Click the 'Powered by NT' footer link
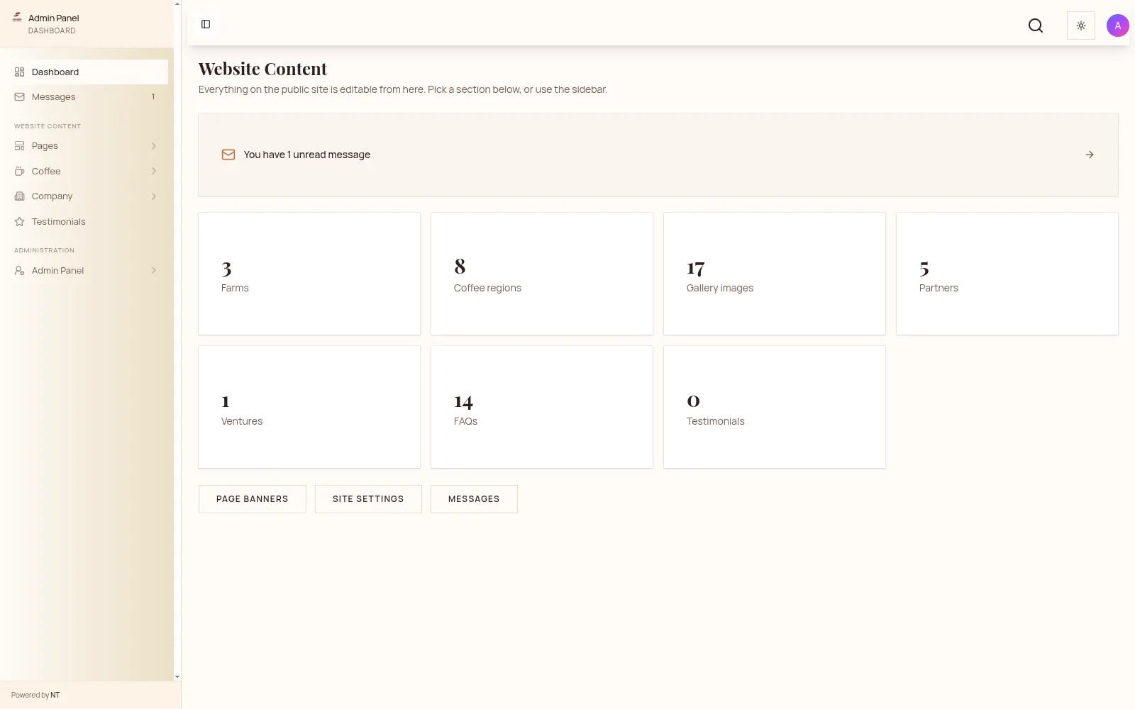 coord(35,695)
